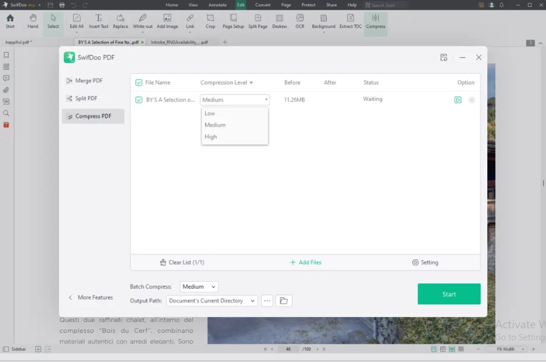This screenshot has height=362, width=546.
Task: Open a new tab with the plus icon
Action: 225,42
